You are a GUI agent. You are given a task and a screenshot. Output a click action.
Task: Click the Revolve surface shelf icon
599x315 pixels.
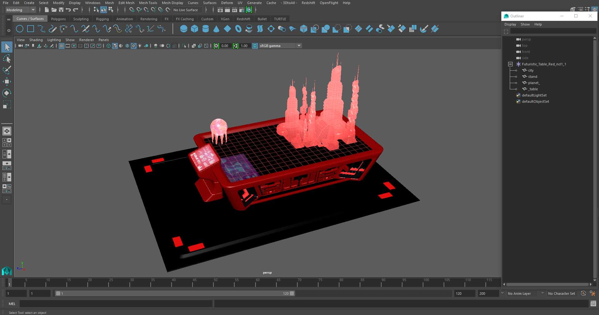[249, 29]
